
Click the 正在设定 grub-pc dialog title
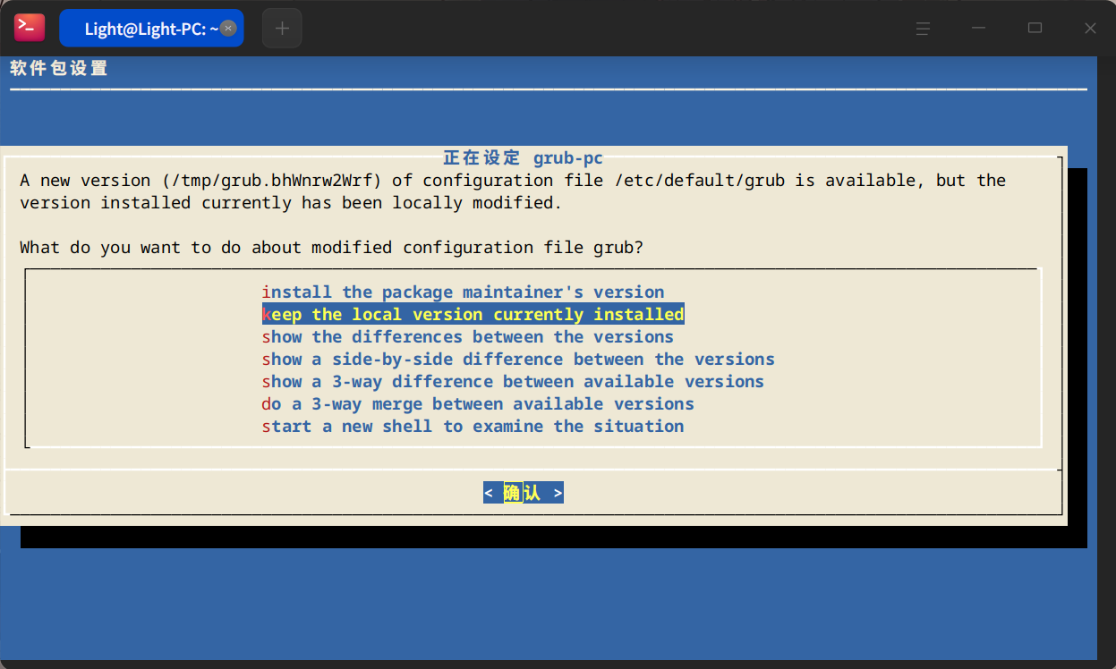coord(524,158)
